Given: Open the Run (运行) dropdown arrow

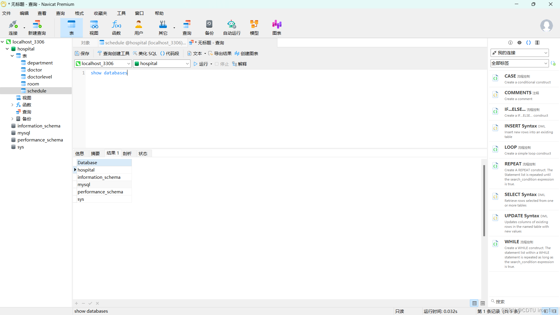Looking at the screenshot, I should [x=211, y=64].
